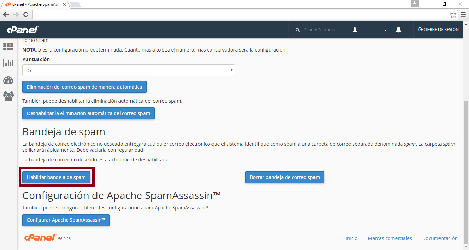Image resolution: width=469 pixels, height=250 pixels.
Task: Expand the Puntuación score dropdown
Action: [x=129, y=70]
